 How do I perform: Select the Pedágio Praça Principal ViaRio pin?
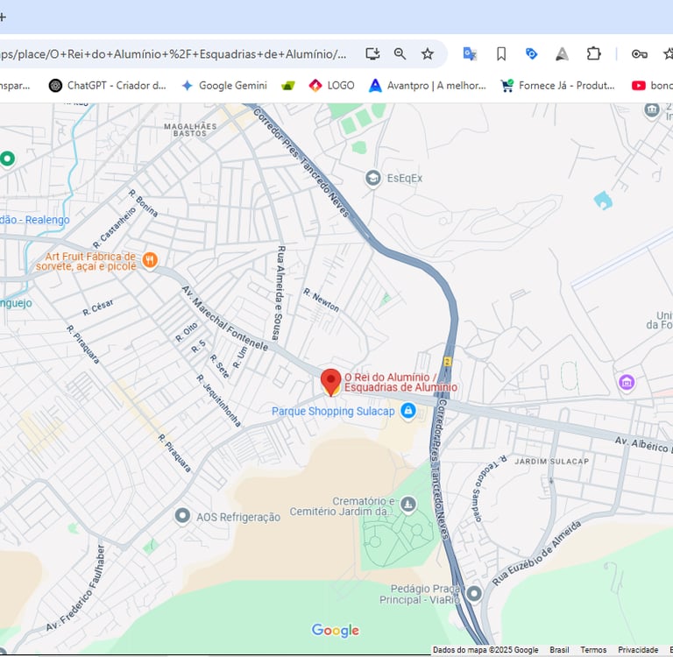point(474,594)
